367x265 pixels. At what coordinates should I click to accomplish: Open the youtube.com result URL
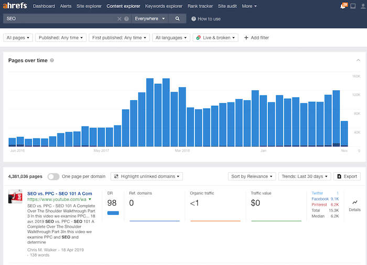pos(57,199)
